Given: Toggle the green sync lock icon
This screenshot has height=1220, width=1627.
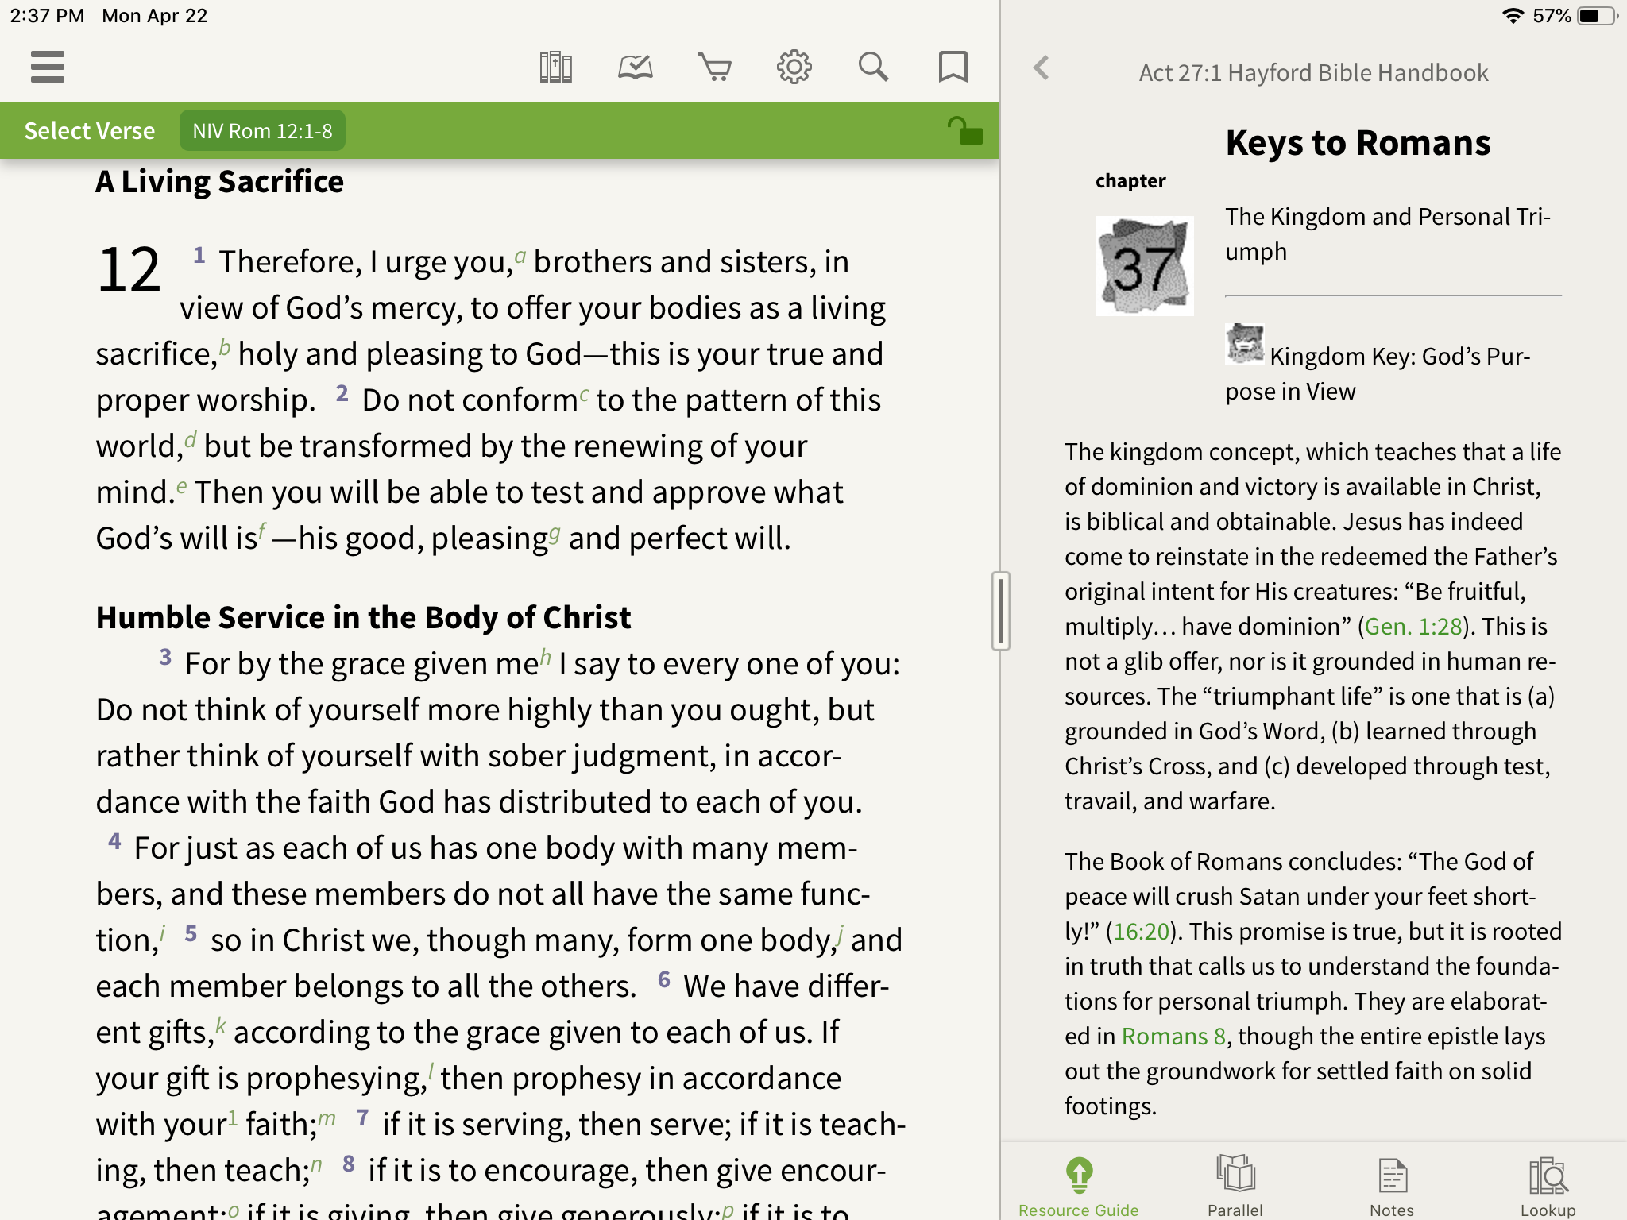Looking at the screenshot, I should [x=965, y=130].
